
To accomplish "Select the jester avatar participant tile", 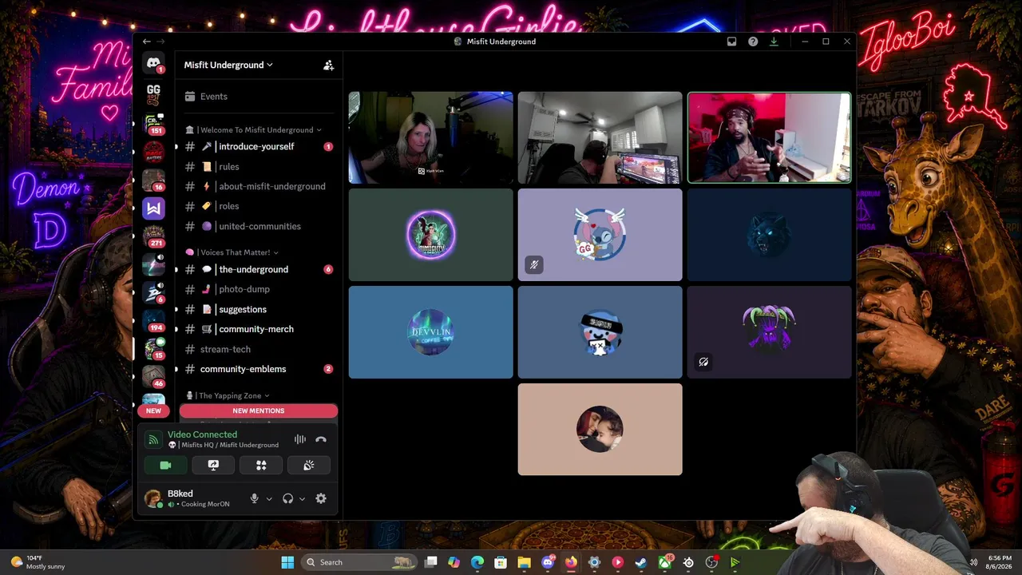I will point(770,332).
